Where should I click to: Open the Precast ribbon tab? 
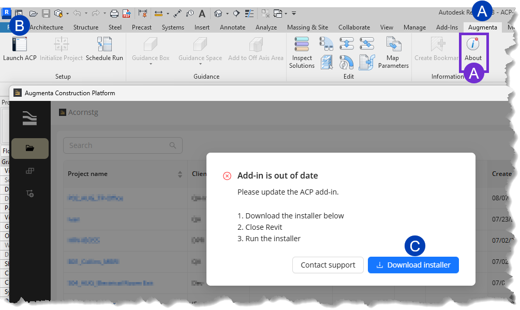coord(142,27)
